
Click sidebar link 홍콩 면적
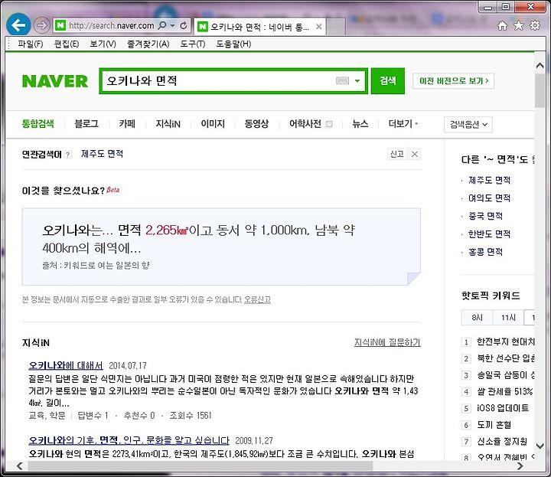485,252
